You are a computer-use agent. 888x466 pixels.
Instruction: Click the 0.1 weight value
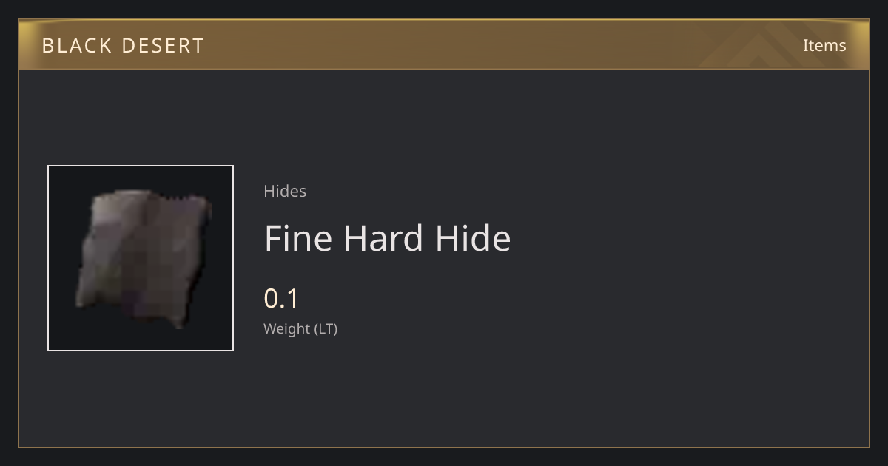(x=281, y=298)
